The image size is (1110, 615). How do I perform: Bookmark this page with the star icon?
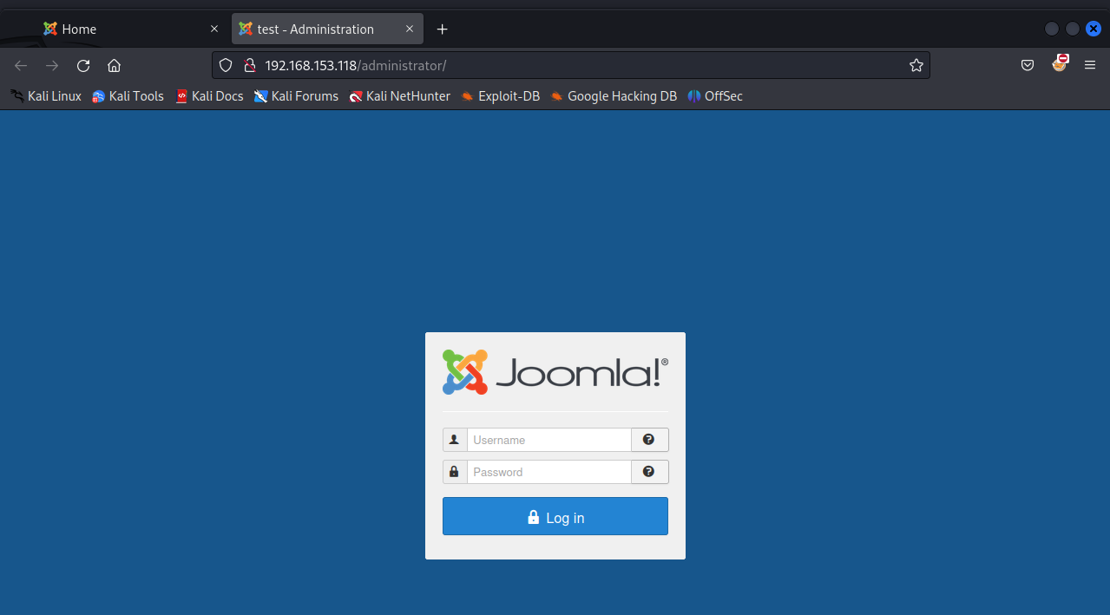point(916,65)
